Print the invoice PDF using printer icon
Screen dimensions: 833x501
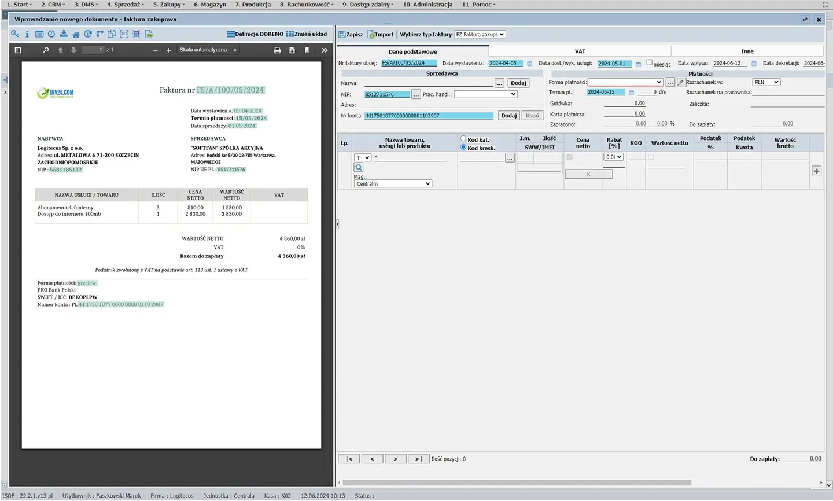click(x=277, y=50)
